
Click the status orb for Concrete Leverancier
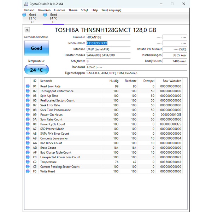(28, 138)
